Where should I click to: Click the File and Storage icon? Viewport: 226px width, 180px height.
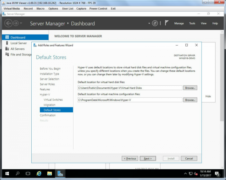point(7,54)
